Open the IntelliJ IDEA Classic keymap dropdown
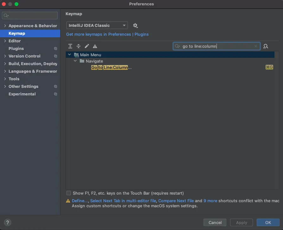The image size is (283, 230). point(97,25)
